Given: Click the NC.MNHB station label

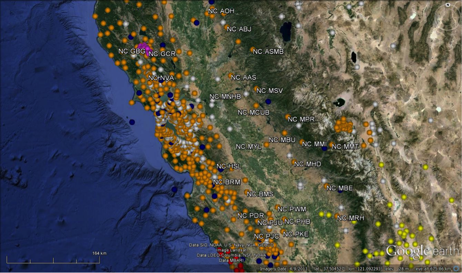Looking at the screenshot, I should pos(226,96).
